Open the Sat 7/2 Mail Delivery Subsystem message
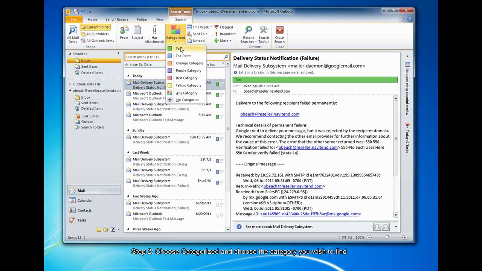The height and width of the screenshot is (271, 482). (175, 162)
